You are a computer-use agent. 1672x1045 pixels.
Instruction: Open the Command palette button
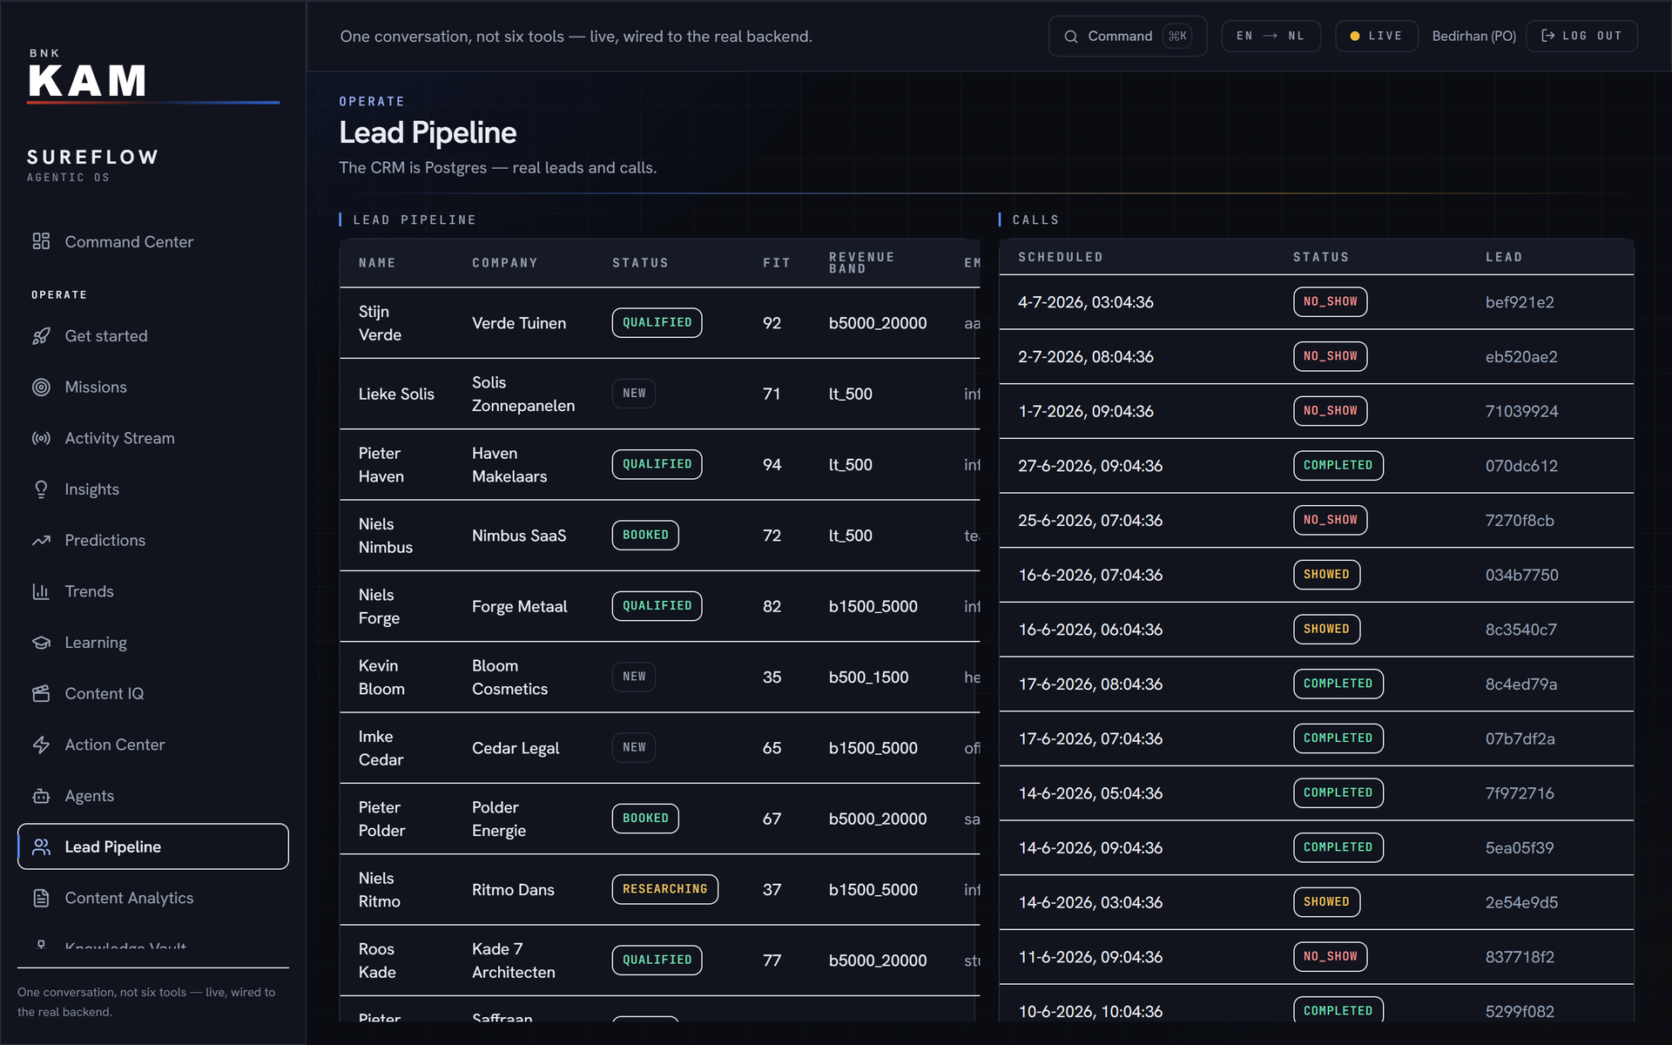click(1128, 36)
